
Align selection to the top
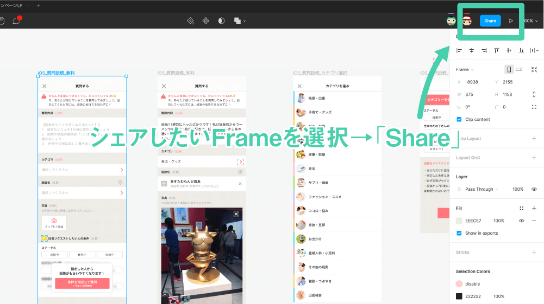point(497,50)
